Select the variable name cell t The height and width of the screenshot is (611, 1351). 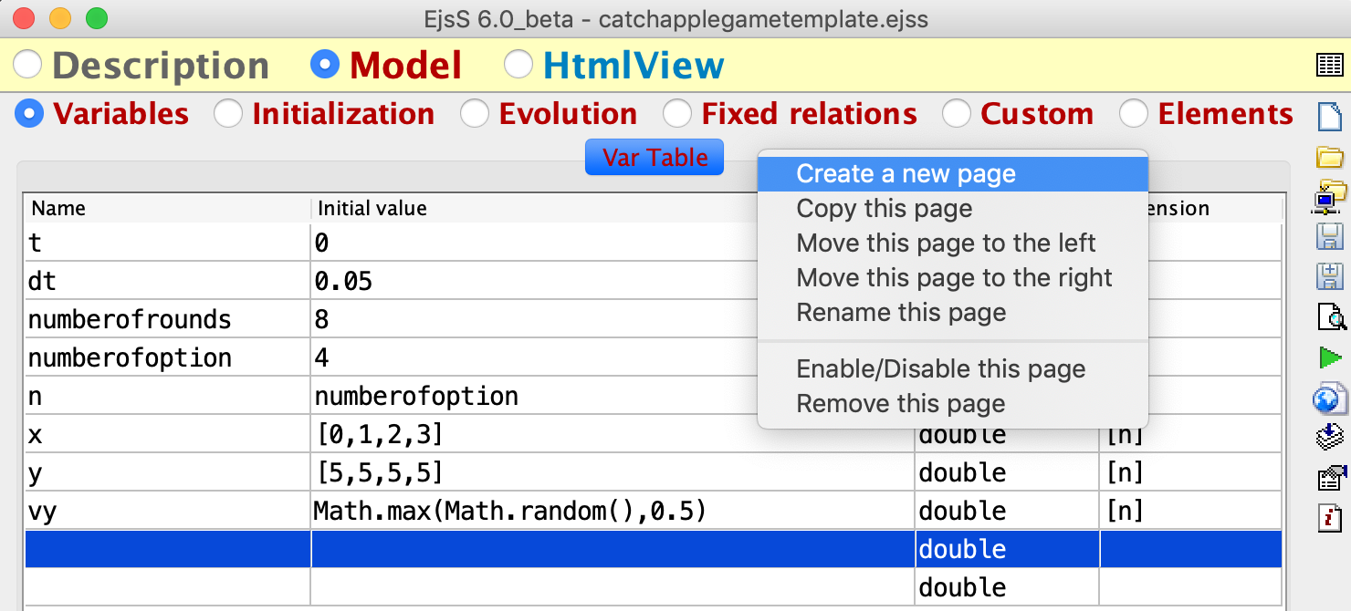click(167, 243)
